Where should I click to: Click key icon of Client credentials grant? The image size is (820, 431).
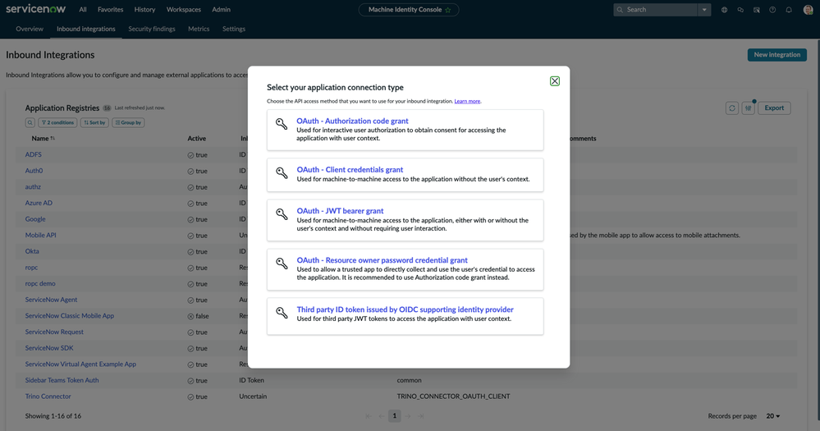[282, 172]
